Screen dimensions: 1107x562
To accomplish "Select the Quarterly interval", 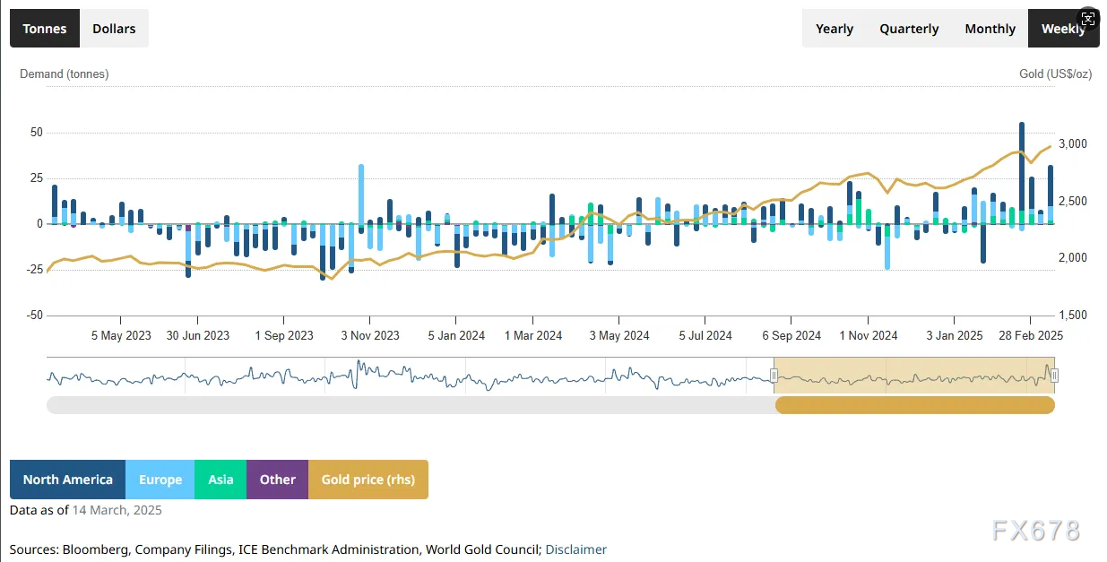I will (909, 29).
